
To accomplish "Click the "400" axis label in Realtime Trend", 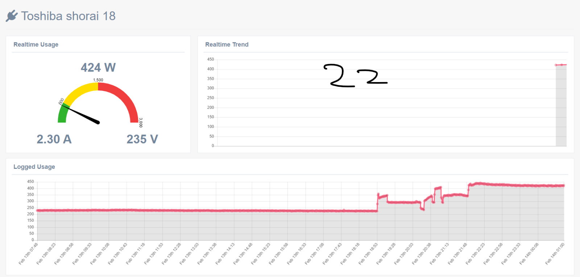I will click(211, 69).
